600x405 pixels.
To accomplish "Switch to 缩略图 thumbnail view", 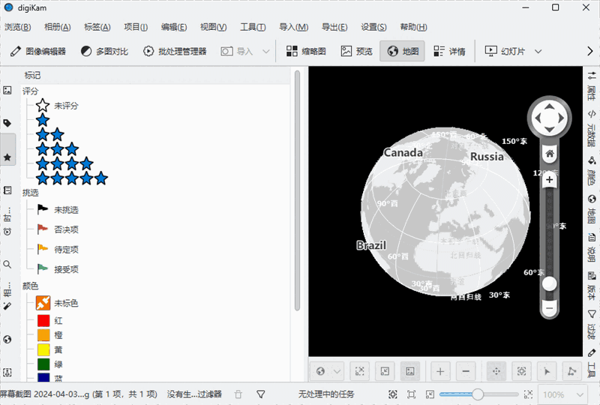I will (306, 52).
